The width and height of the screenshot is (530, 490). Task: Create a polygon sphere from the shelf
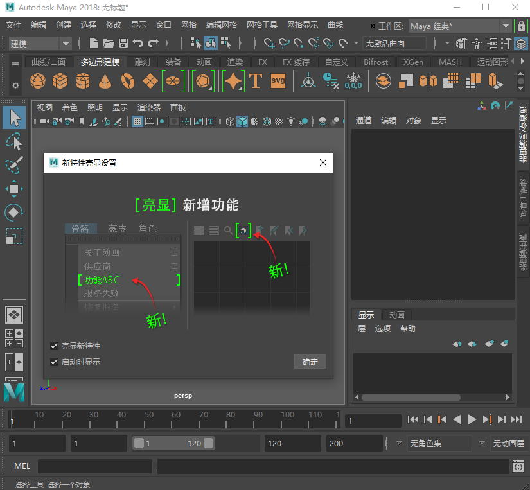39,82
